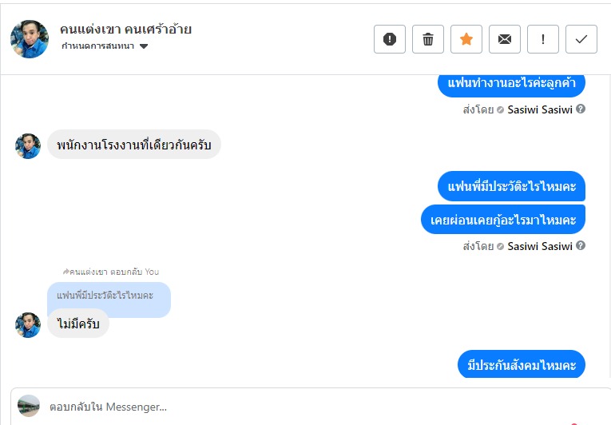This screenshot has height=425, width=611.
Task: Click the customer name in header
Action: click(x=125, y=30)
